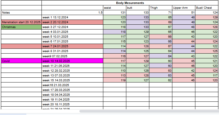Select baseline waist value 131
The height and width of the screenshot is (115, 219).
tap(115, 13)
